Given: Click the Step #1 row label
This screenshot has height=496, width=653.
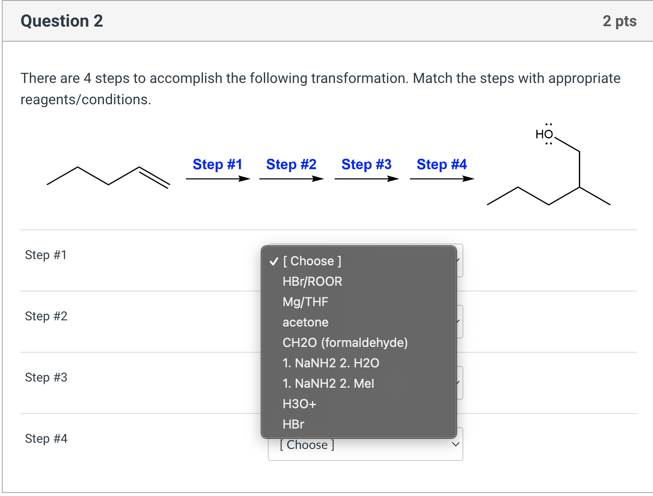Looking at the screenshot, I should coord(46,255).
